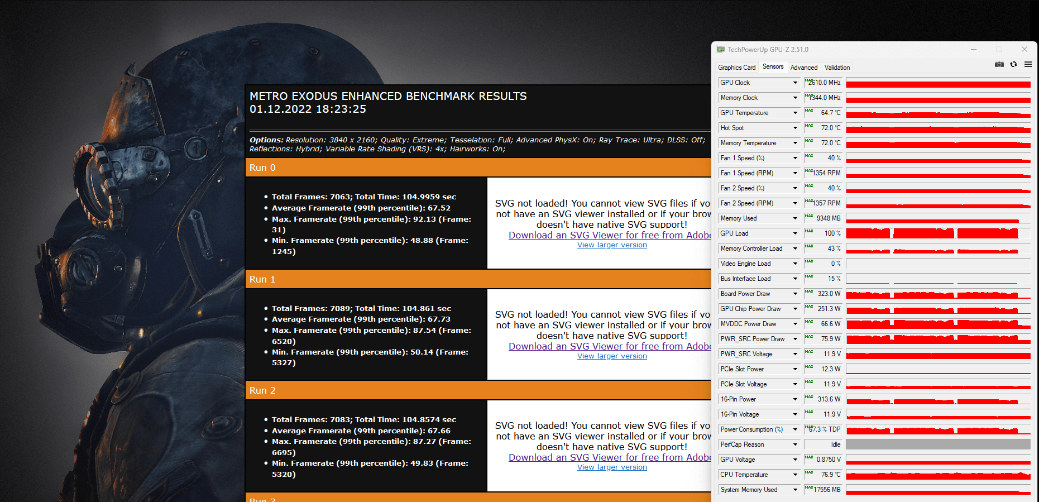Switch to the Graphics Card tab
Screen dimensions: 1039x502
(x=737, y=68)
